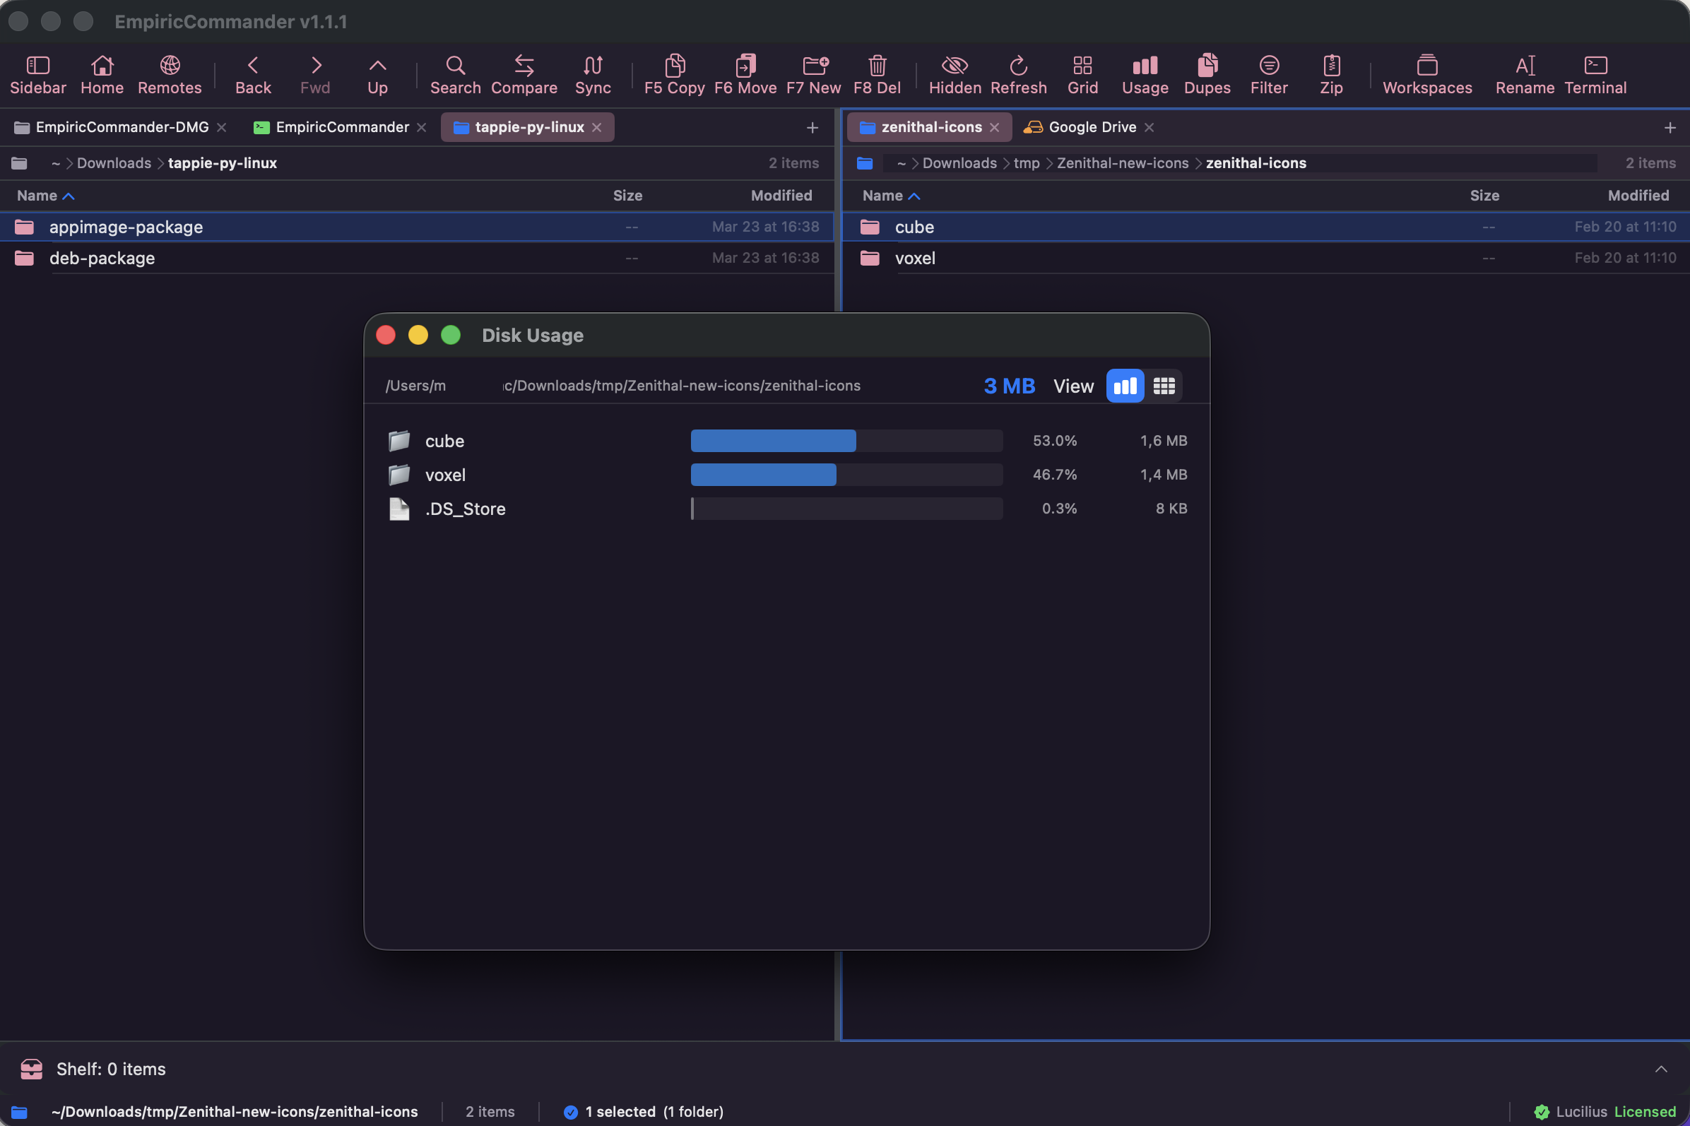Select the Compare panels tool
The image size is (1690, 1126).
click(524, 74)
